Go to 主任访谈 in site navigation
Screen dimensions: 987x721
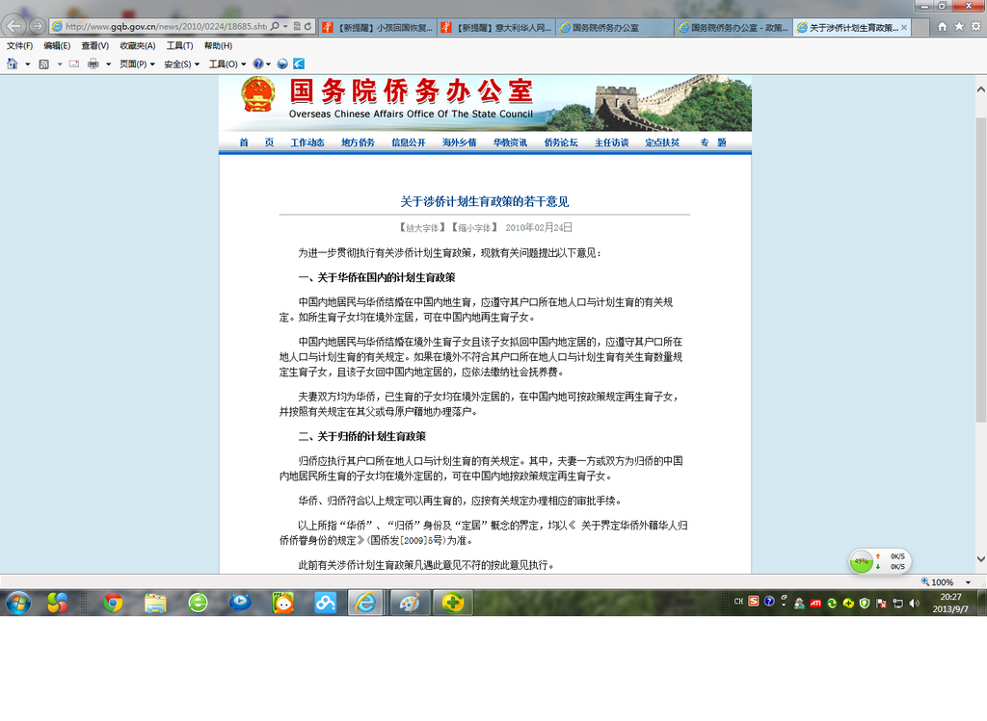tap(612, 142)
